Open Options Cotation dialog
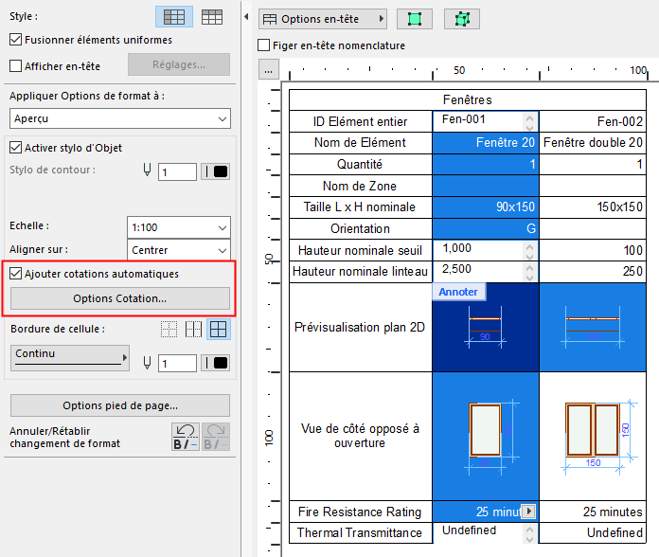 coord(120,298)
